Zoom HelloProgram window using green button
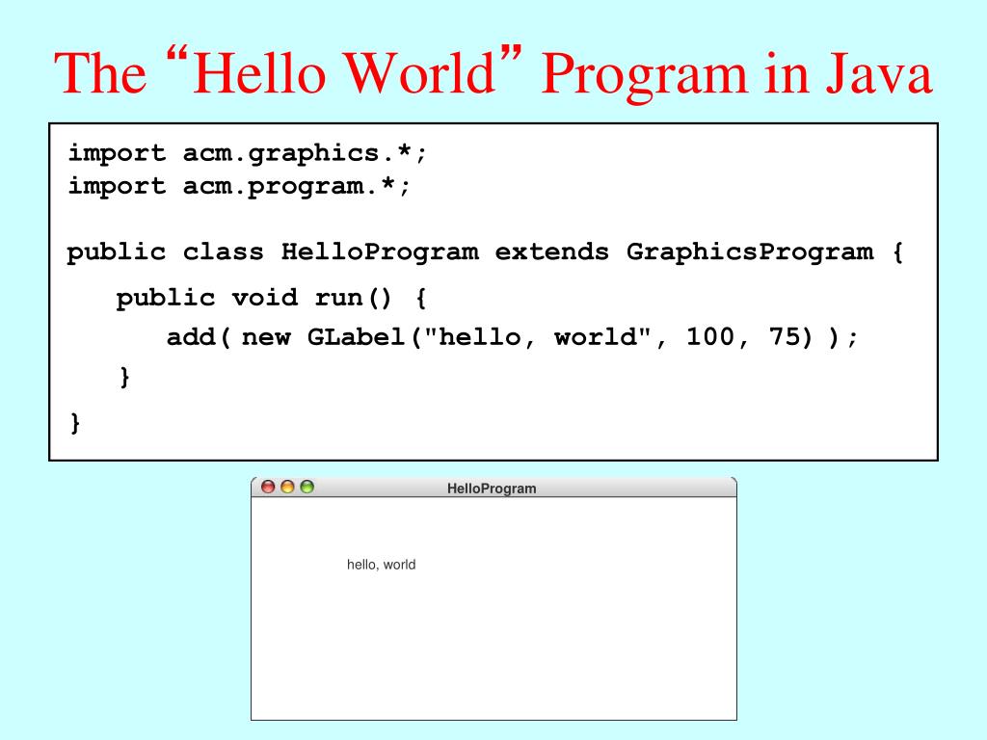Screen dimensions: 987x740 [x=307, y=487]
